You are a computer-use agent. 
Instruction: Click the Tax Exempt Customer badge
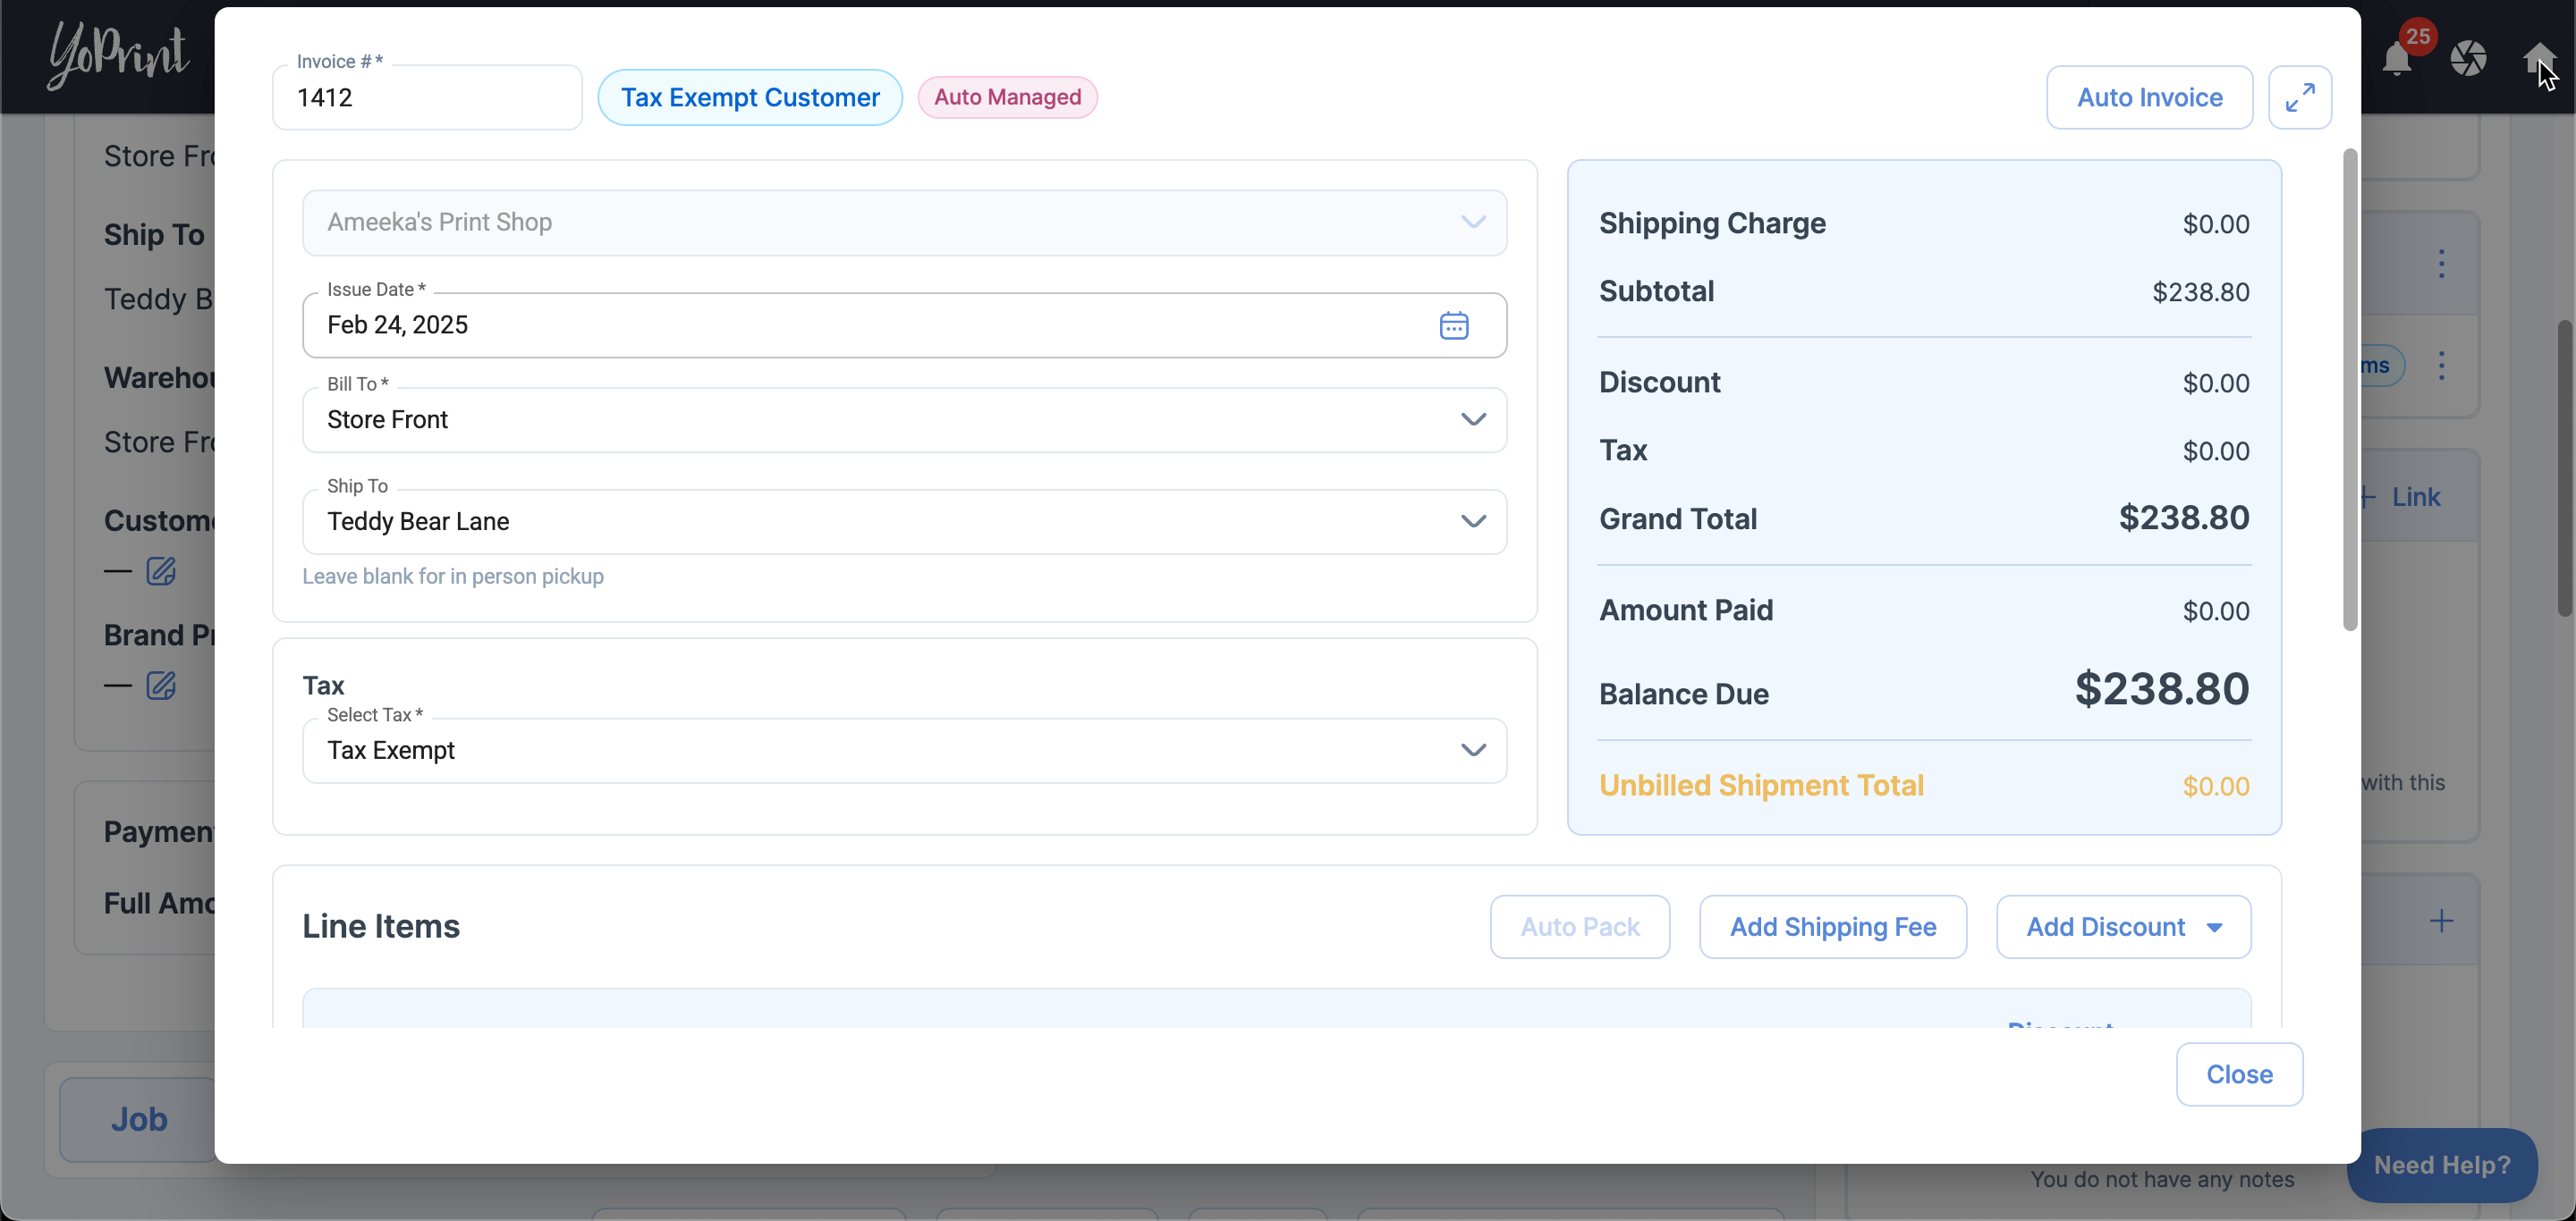pos(750,97)
